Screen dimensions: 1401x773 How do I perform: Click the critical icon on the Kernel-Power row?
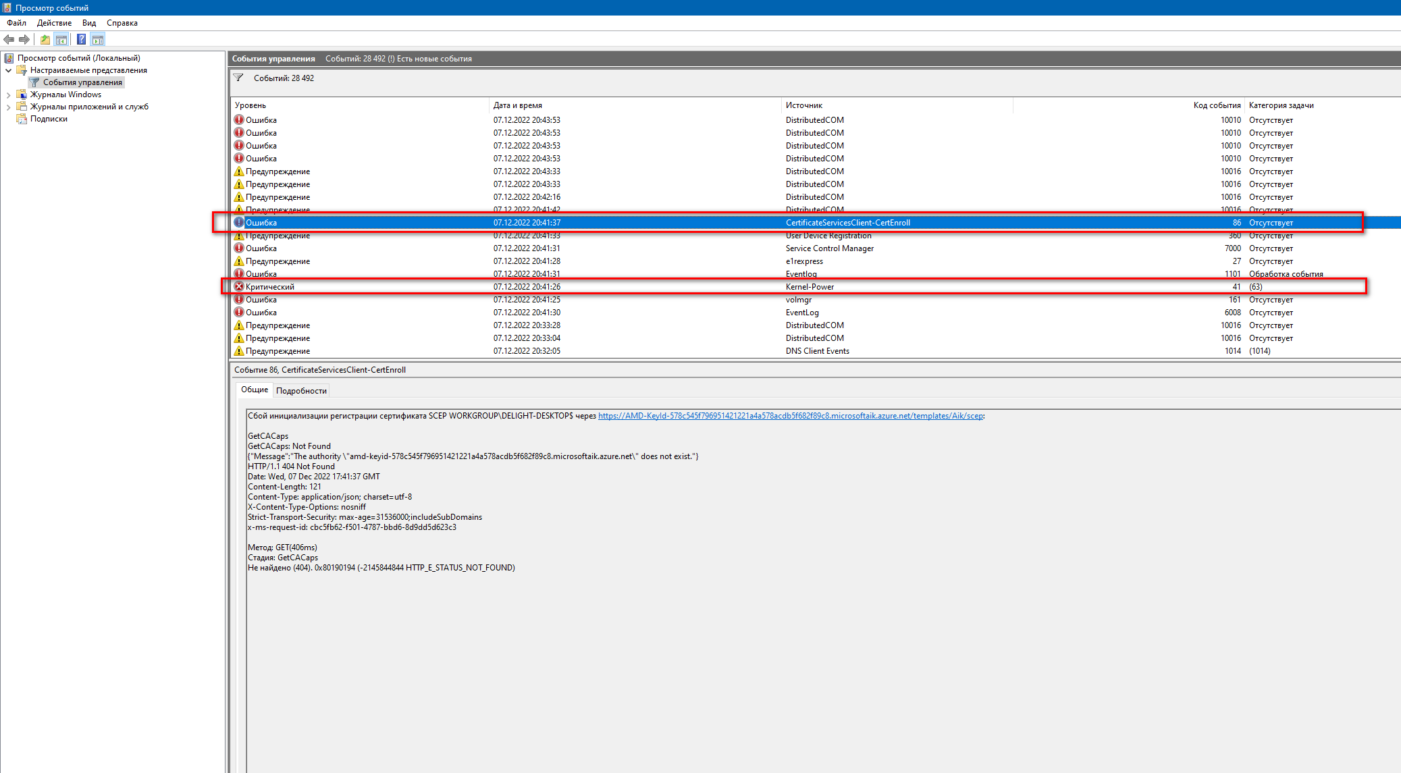click(x=239, y=286)
